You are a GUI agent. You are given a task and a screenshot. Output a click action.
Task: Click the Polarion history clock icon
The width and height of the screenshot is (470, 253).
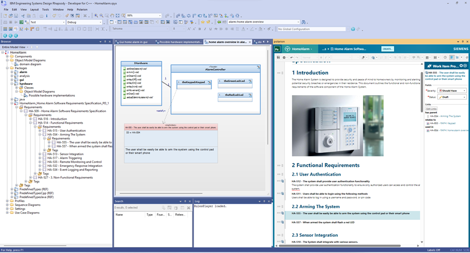pyautogui.click(x=445, y=57)
